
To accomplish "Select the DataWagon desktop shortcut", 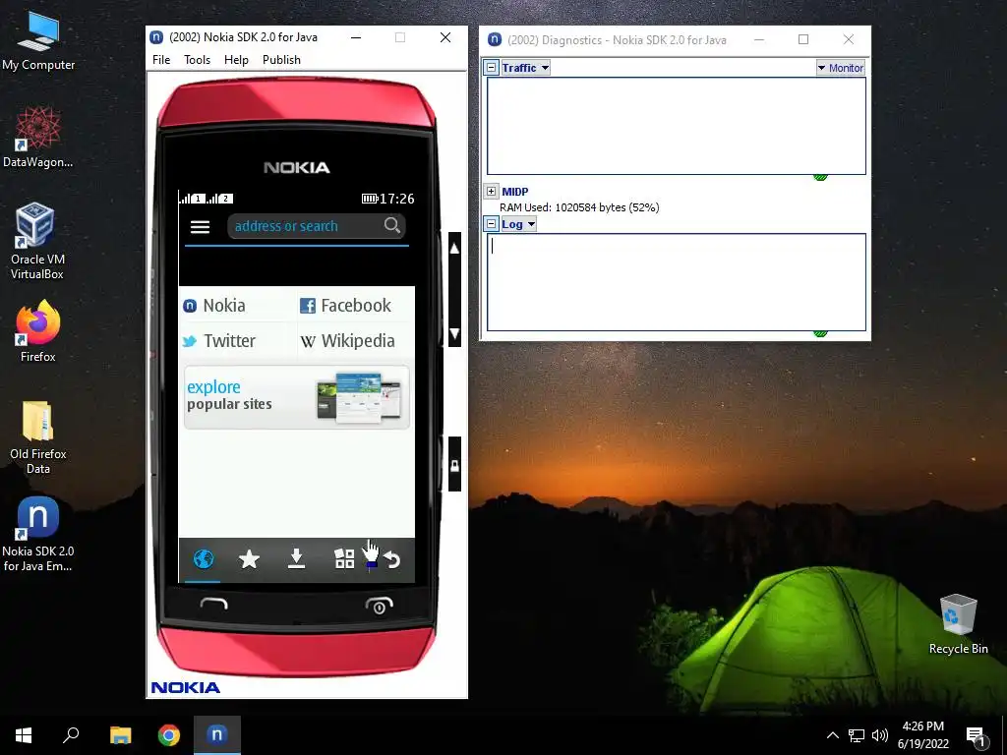I will (x=38, y=138).
